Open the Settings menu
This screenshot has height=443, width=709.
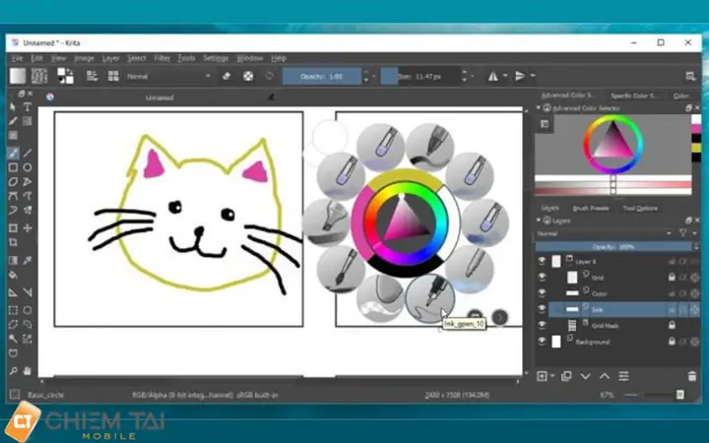[216, 58]
